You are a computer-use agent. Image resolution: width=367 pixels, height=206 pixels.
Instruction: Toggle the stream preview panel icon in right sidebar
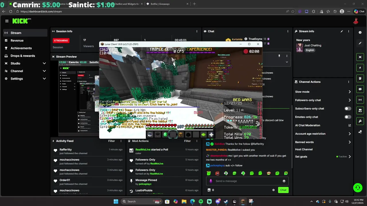click(x=360, y=57)
